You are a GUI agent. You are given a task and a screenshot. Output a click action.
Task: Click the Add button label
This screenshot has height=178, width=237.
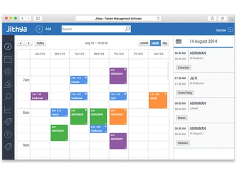48,29
